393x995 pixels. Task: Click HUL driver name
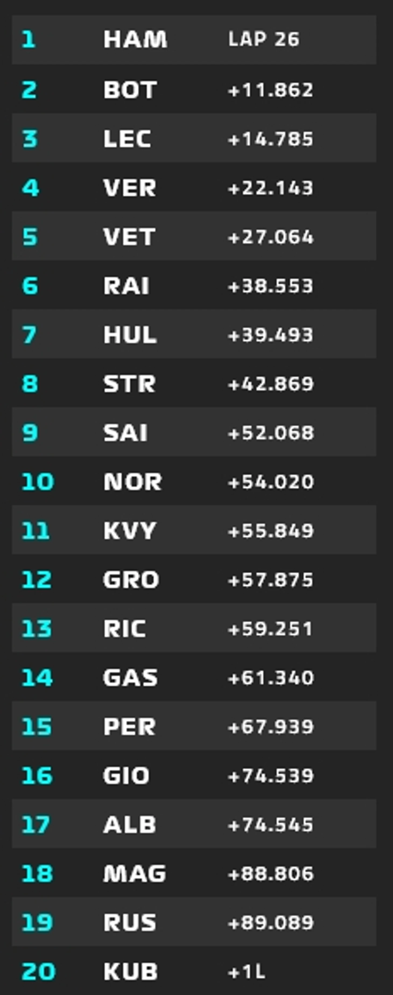pyautogui.click(x=130, y=335)
